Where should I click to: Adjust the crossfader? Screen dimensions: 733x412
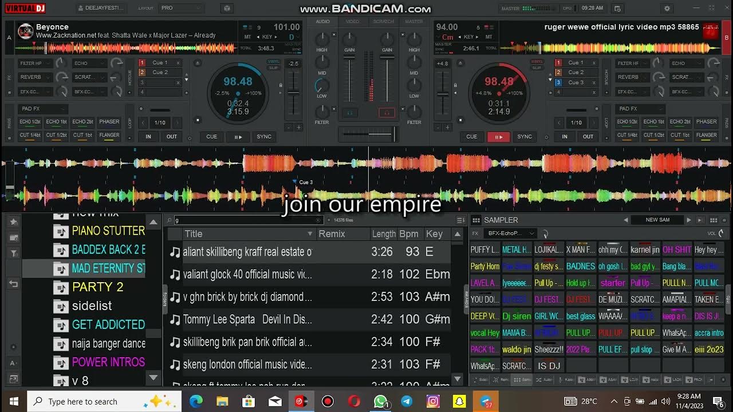pos(394,134)
